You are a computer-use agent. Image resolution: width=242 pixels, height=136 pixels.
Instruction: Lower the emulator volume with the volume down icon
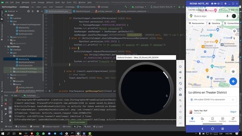pyautogui.click(x=180, y=78)
